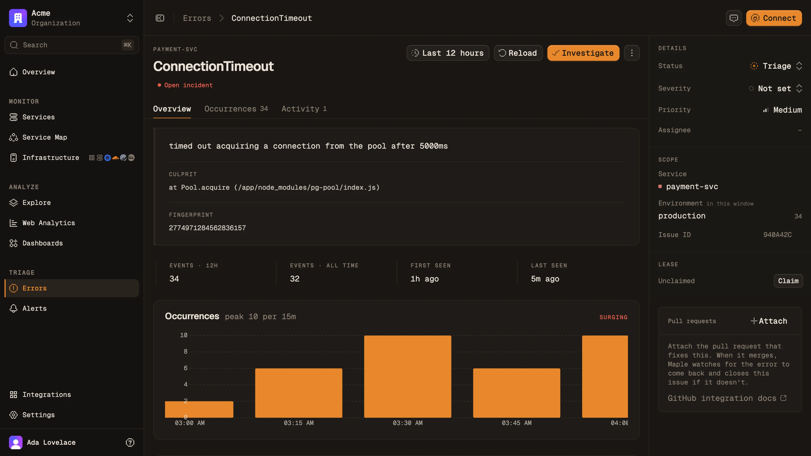Switch to the Overview tab
This screenshot has height=456, width=811.
tap(172, 109)
